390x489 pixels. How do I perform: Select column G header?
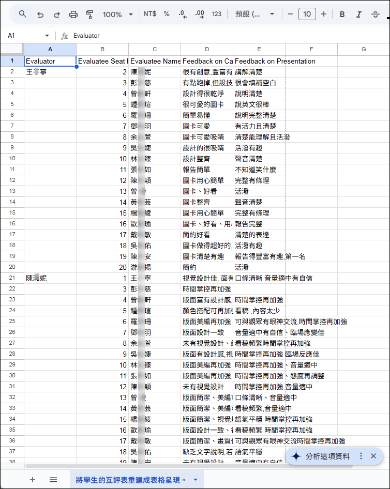point(364,49)
